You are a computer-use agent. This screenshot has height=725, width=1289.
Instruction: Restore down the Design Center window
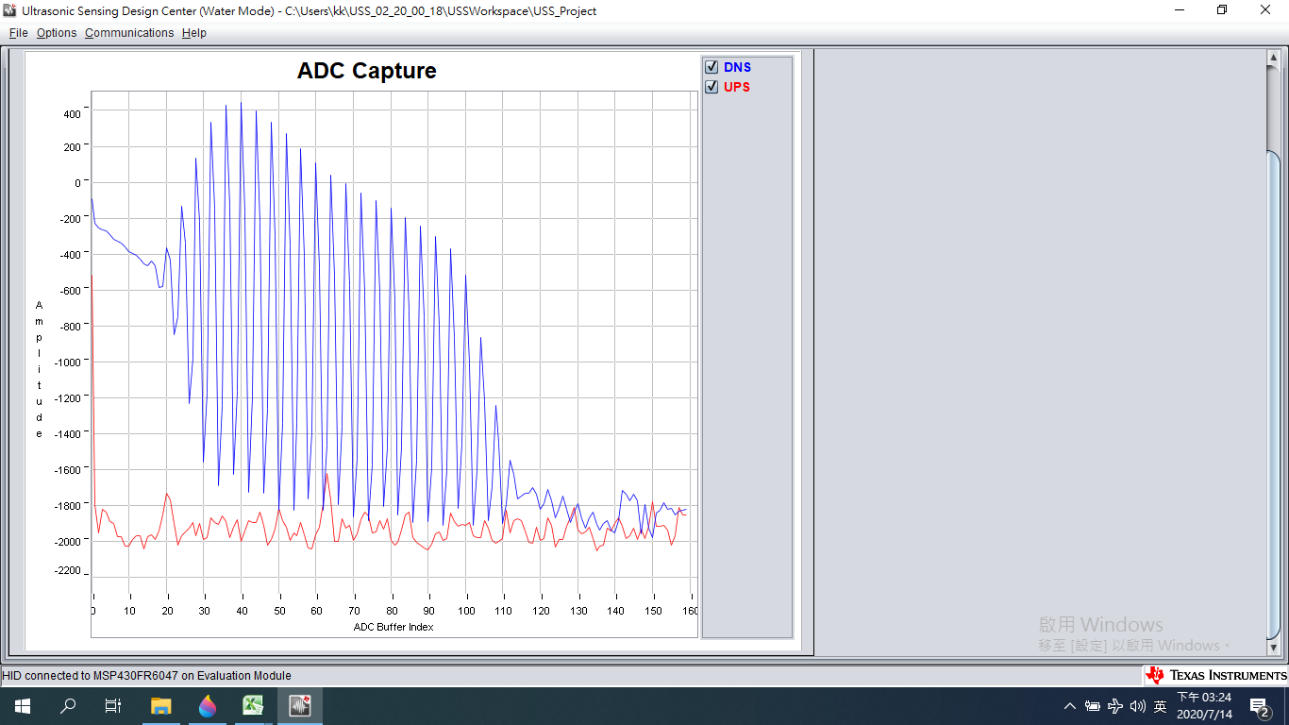tap(1222, 10)
